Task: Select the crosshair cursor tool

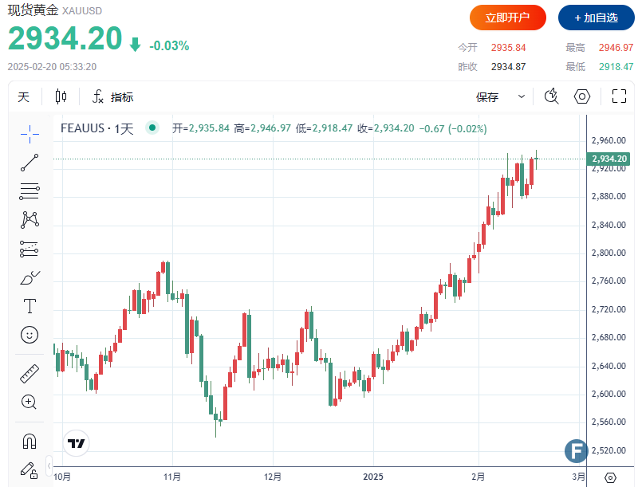Action: click(x=30, y=134)
